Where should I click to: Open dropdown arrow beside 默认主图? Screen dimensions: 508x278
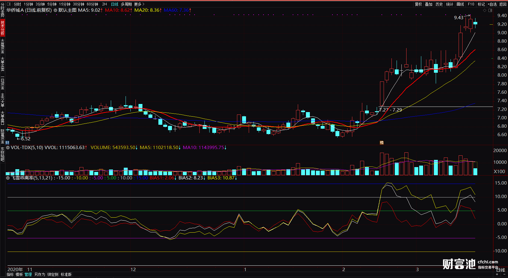click(55, 10)
